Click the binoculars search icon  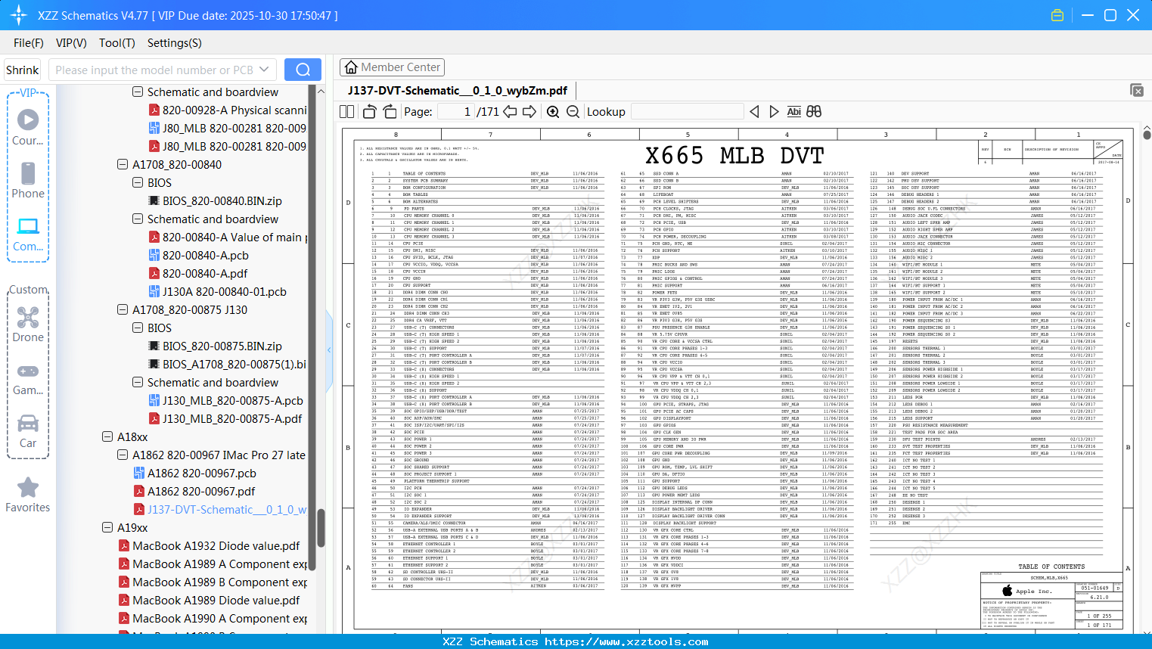pyautogui.click(x=814, y=112)
